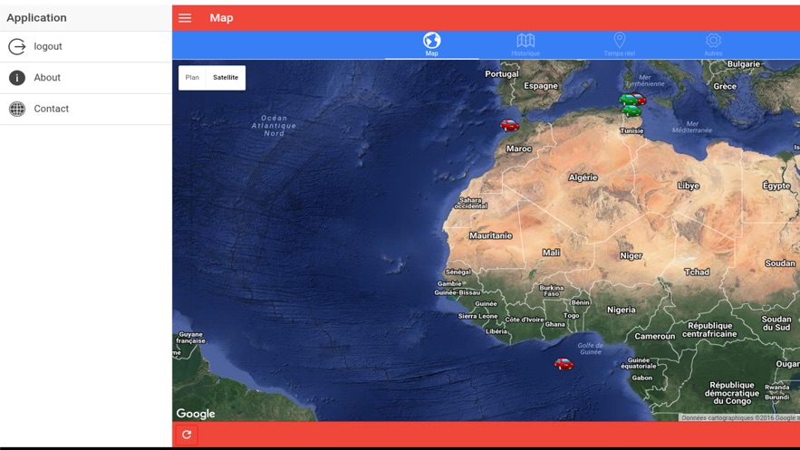800x450 pixels.
Task: Click the Tchad label on the map
Action: click(697, 273)
